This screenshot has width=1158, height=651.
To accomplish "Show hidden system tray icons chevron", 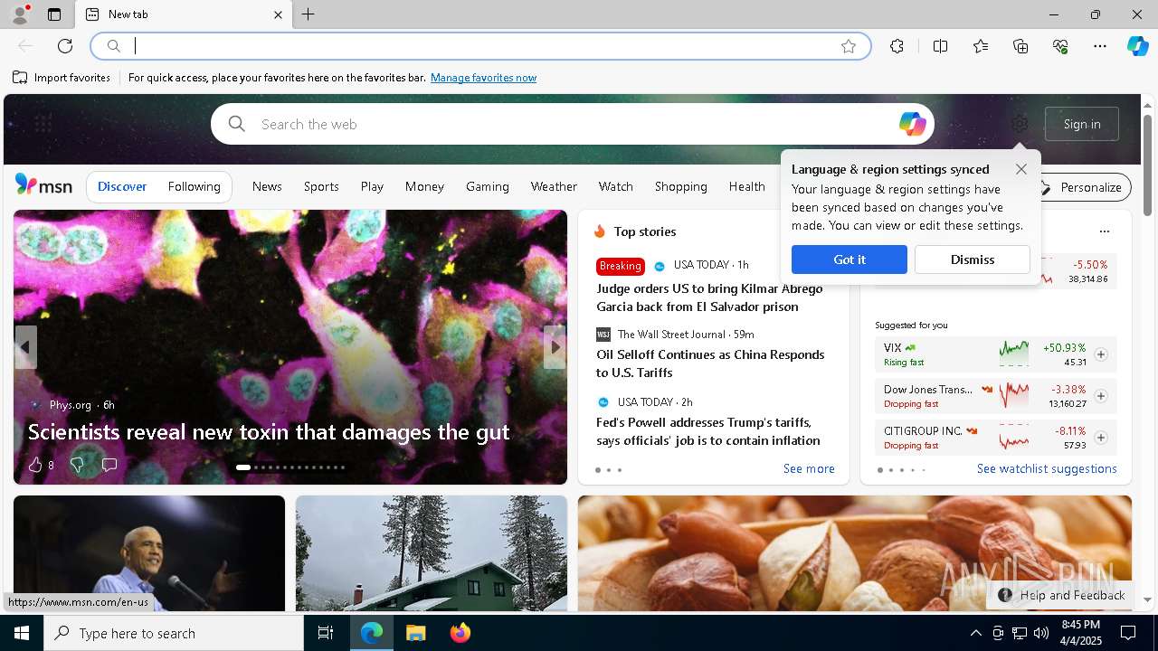I will (975, 633).
